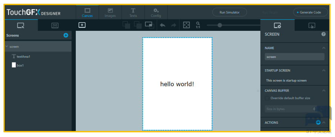Open the Config tab
335x137 pixels.
click(156, 12)
